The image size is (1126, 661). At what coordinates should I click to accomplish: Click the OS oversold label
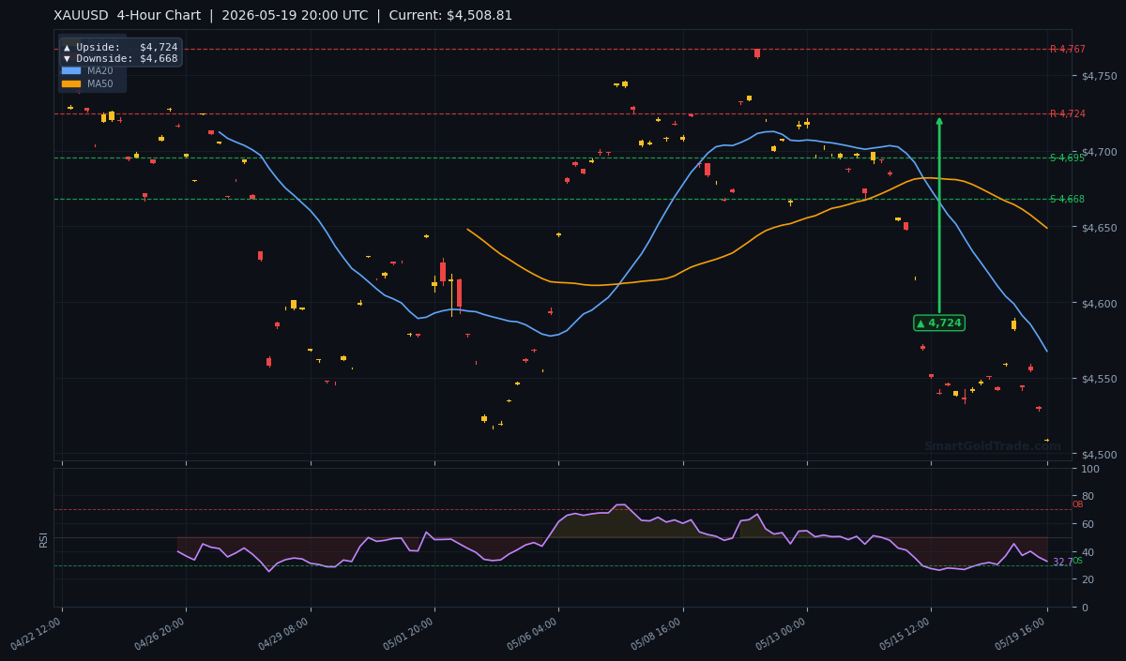(1077, 561)
